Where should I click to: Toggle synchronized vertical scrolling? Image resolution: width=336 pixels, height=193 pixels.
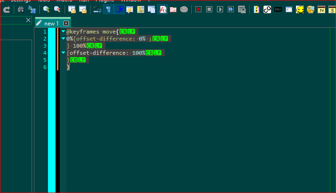[72, 9]
